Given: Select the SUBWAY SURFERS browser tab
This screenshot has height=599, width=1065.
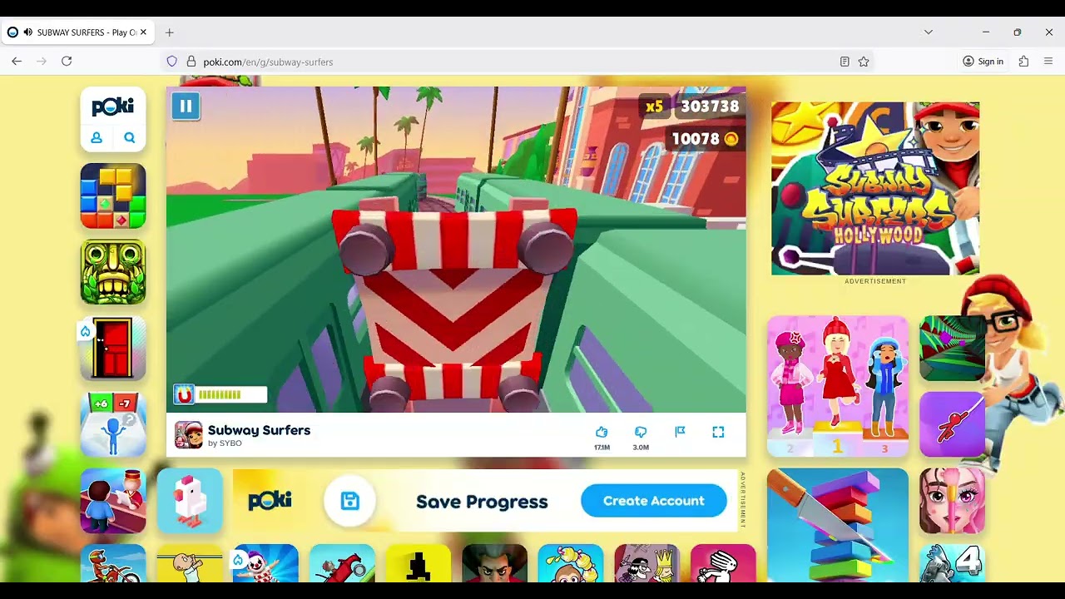Looking at the screenshot, I should pos(77,32).
